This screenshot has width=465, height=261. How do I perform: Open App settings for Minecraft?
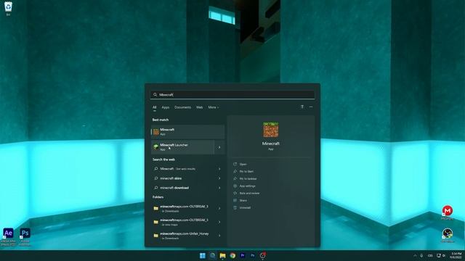tap(247, 186)
